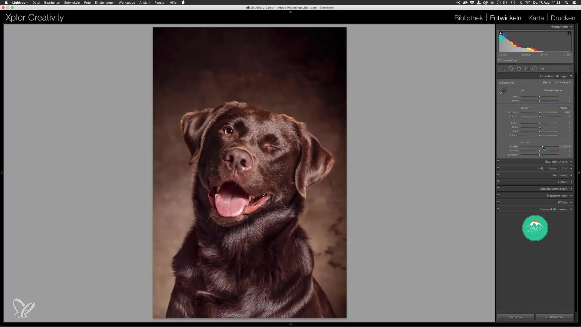
Task: Switch to the Bibliothek module
Action: (x=468, y=18)
